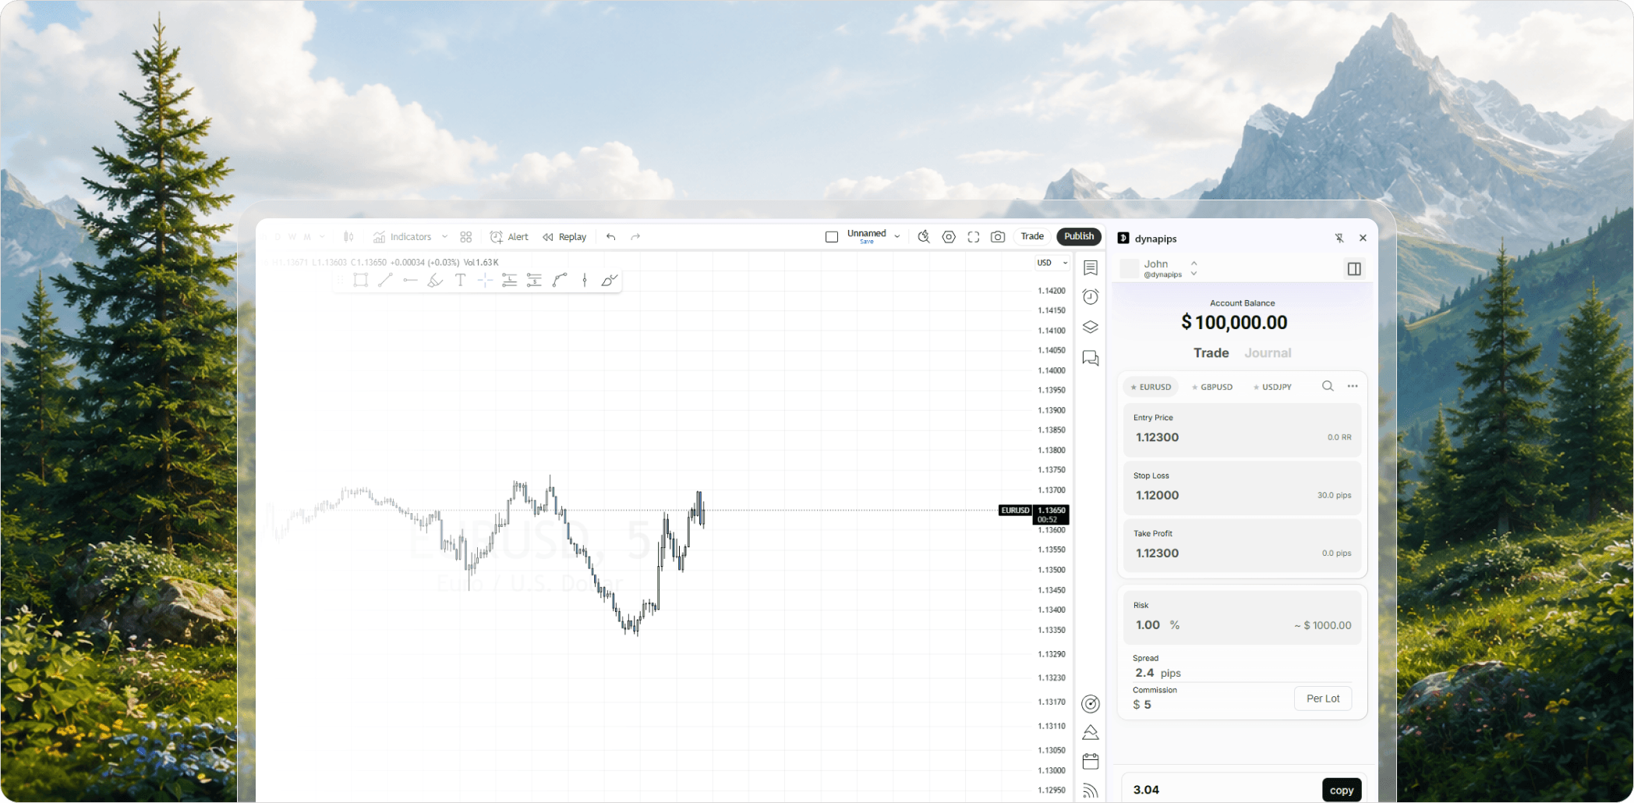The width and height of the screenshot is (1634, 803).
Task: Redo the chart action
Action: coord(635,237)
